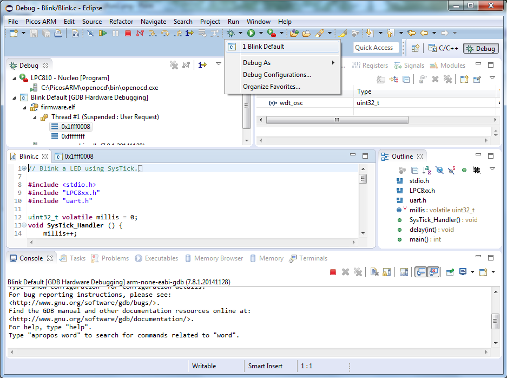Click the Console vertical scrollbar thumb
Screen dimensions: 507x378
(495, 321)
